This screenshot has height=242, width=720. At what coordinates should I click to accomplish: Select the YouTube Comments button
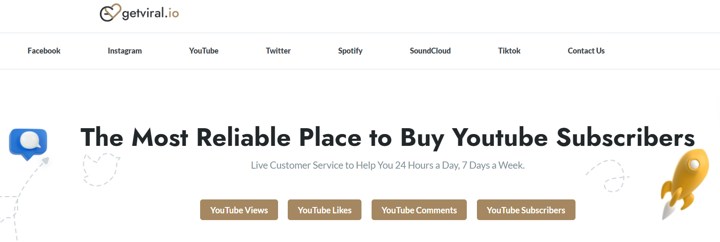tap(419, 210)
